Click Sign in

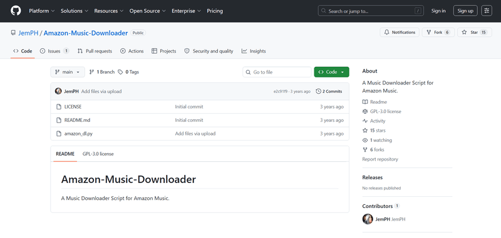[438, 11]
